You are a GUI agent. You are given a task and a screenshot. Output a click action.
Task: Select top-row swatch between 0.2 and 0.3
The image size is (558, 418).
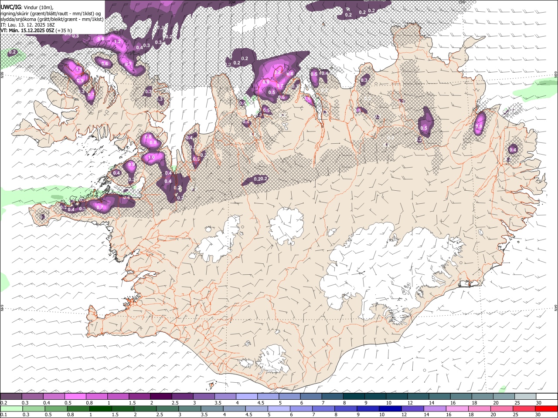coord(11,396)
